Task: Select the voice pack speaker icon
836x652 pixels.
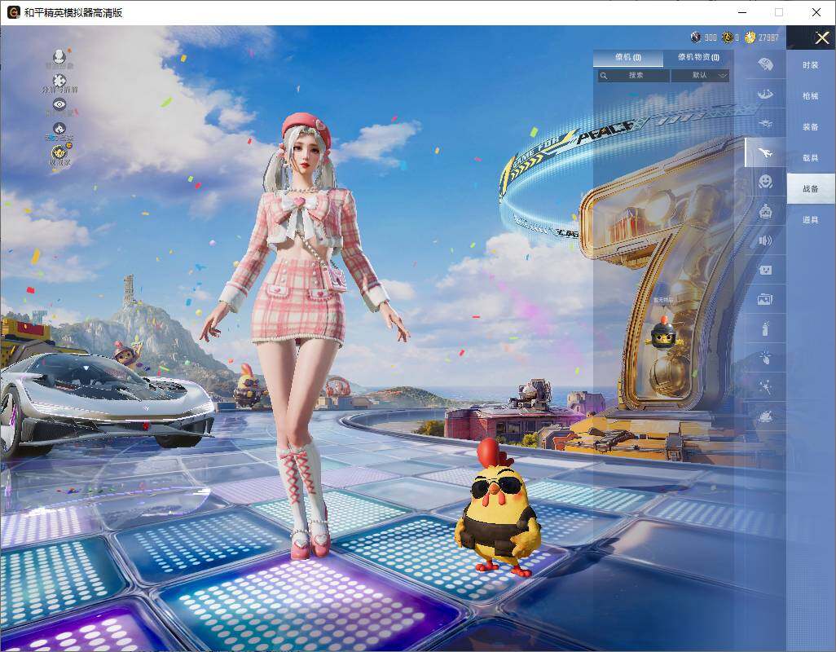Action: (x=765, y=241)
